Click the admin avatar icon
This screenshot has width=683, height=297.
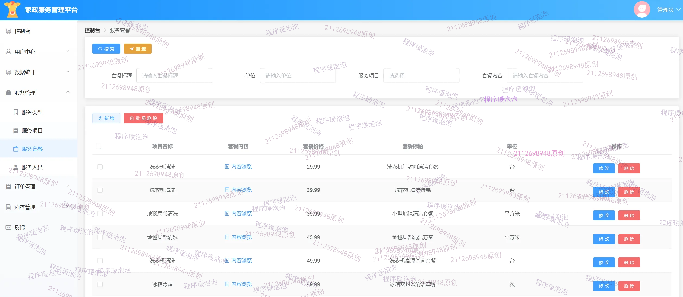641,10
